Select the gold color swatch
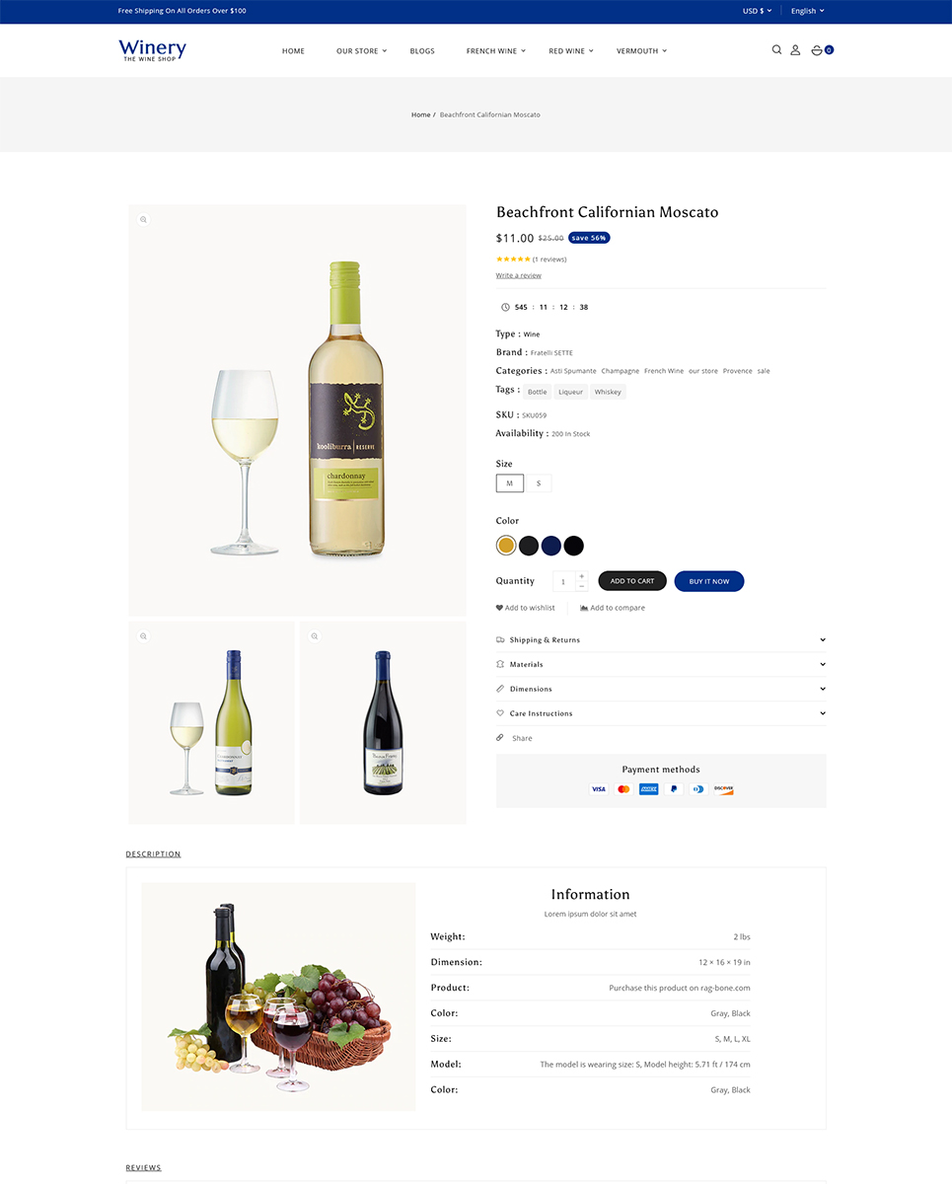This screenshot has width=952, height=1184. coord(506,546)
